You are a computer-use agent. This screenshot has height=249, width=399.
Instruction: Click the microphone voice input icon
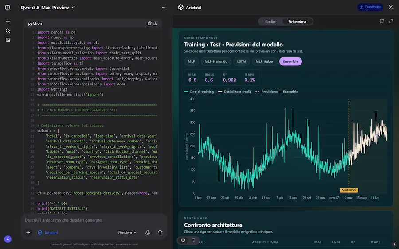pyautogui.click(x=148, y=233)
